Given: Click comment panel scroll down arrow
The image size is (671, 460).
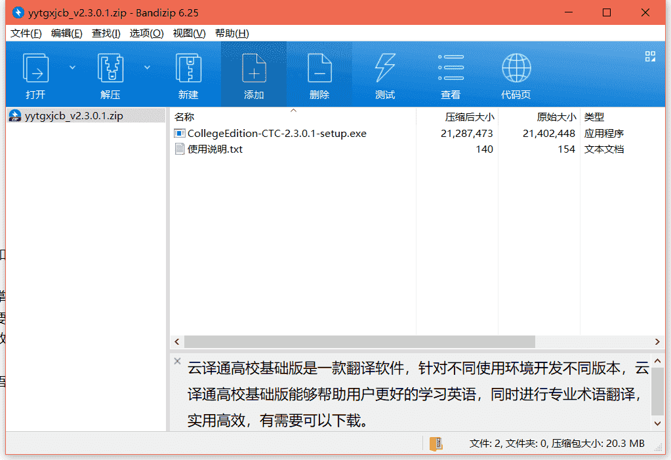Looking at the screenshot, I should pos(658,424).
